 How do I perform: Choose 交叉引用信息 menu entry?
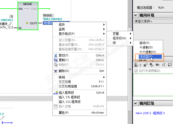click(80, 86)
